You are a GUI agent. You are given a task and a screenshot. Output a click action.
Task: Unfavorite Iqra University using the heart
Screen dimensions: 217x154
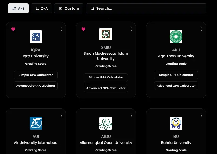click(13, 29)
